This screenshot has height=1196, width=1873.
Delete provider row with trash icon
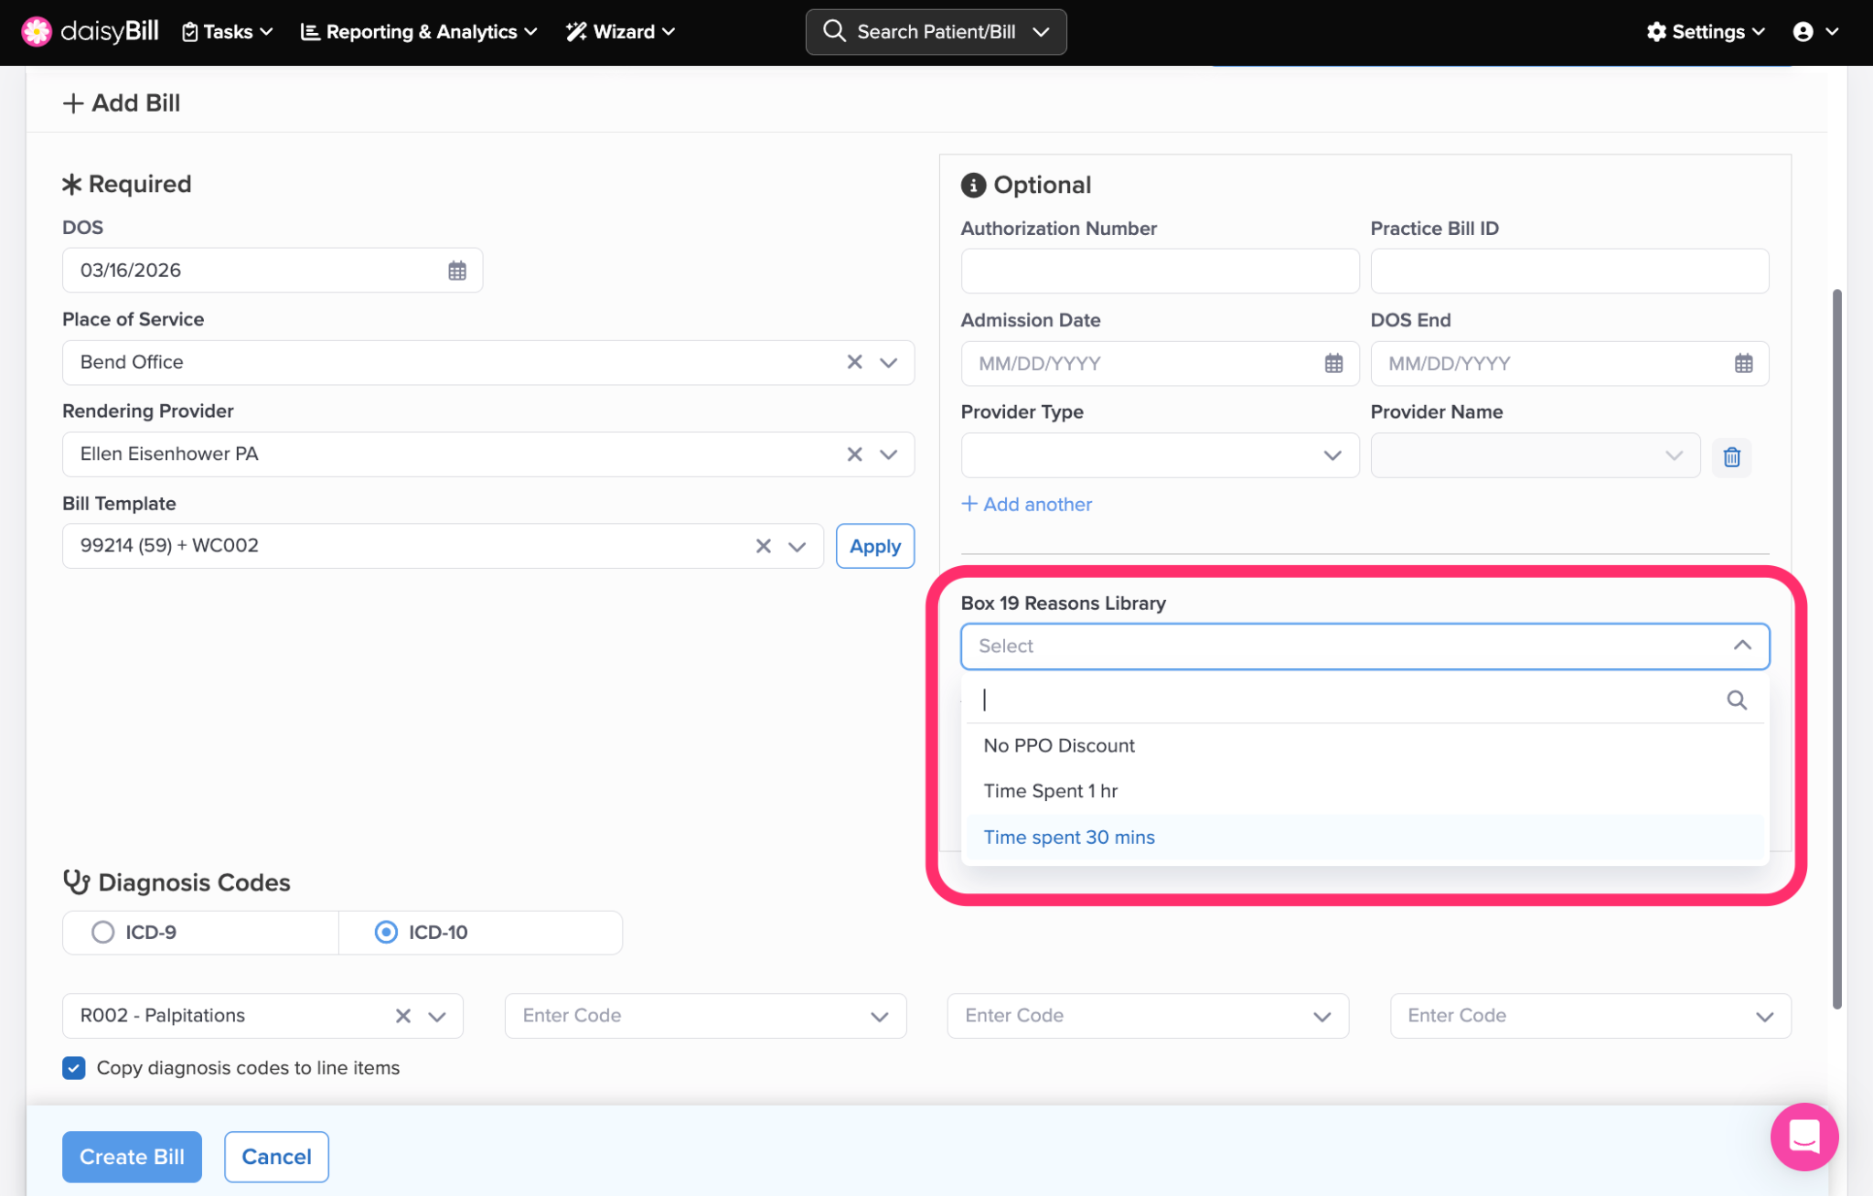[1731, 456]
